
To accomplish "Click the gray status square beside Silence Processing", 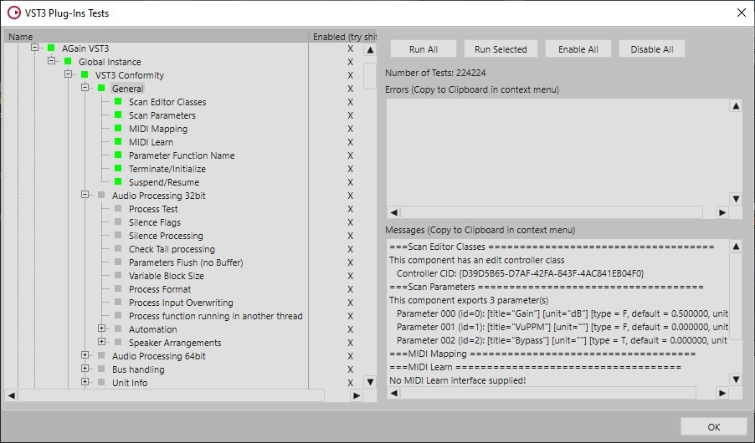I will tap(118, 235).
